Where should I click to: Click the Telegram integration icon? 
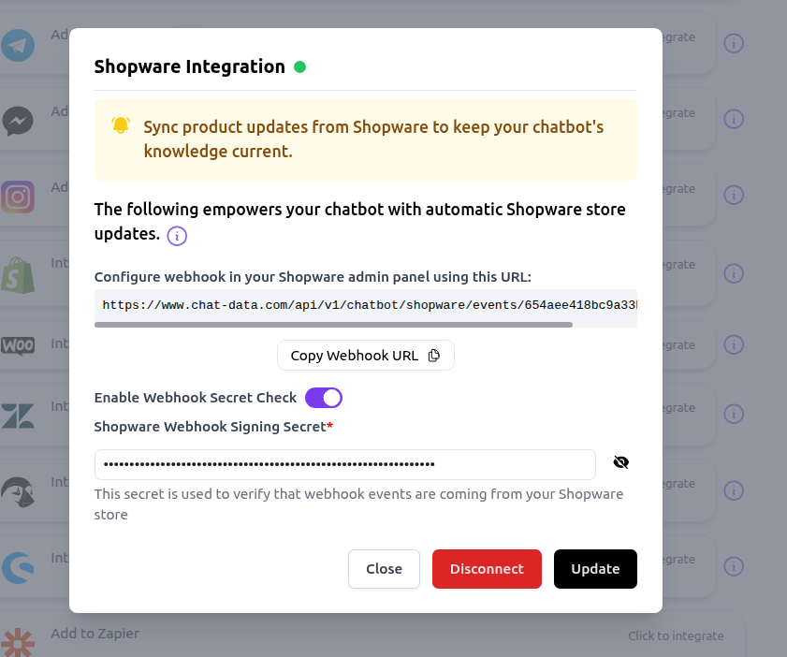coord(18,44)
